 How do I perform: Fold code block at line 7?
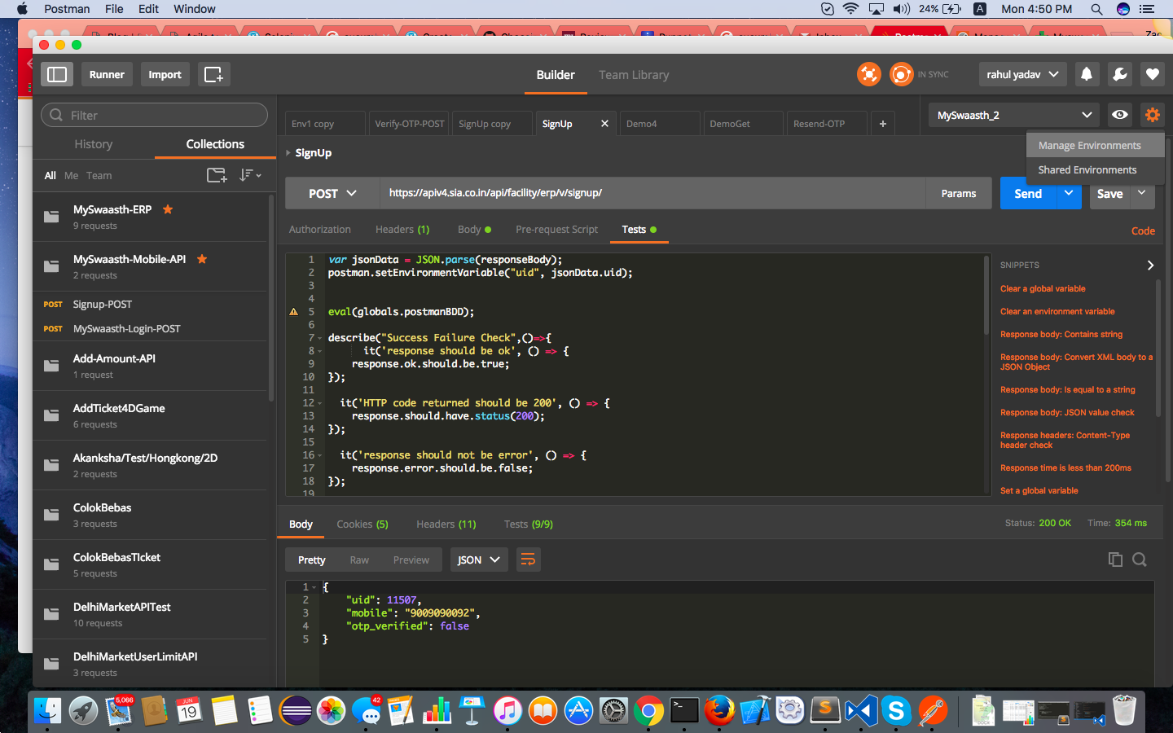[x=319, y=338]
